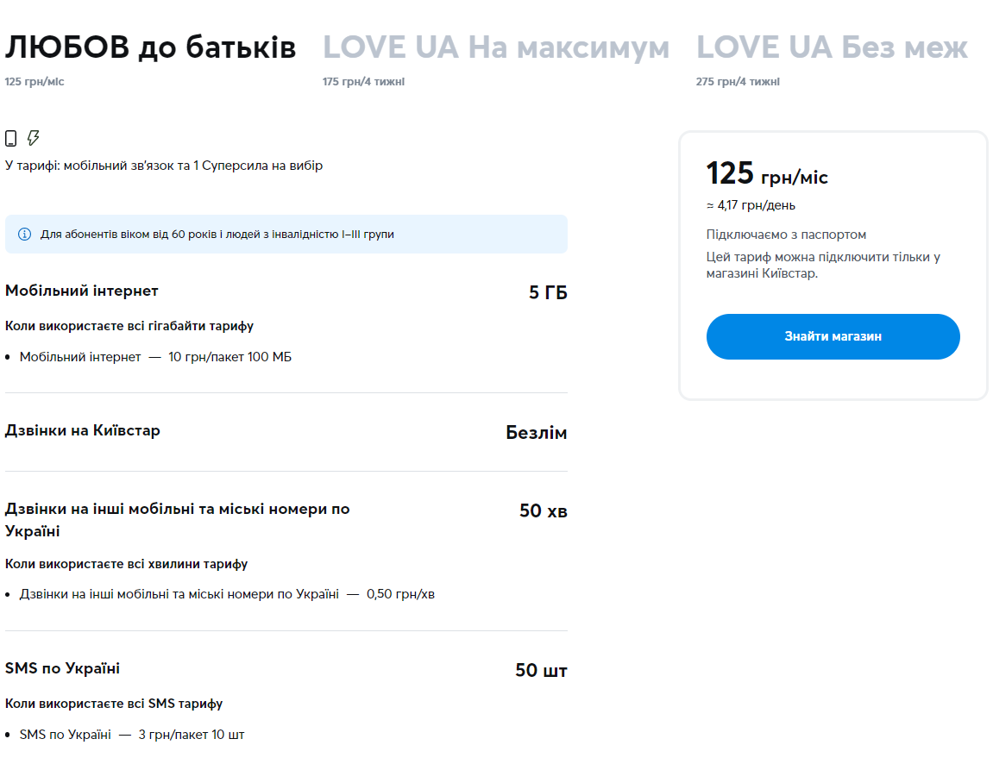Click the "5 ГБ" data allowance value
The height and width of the screenshot is (764, 993).
546,292
